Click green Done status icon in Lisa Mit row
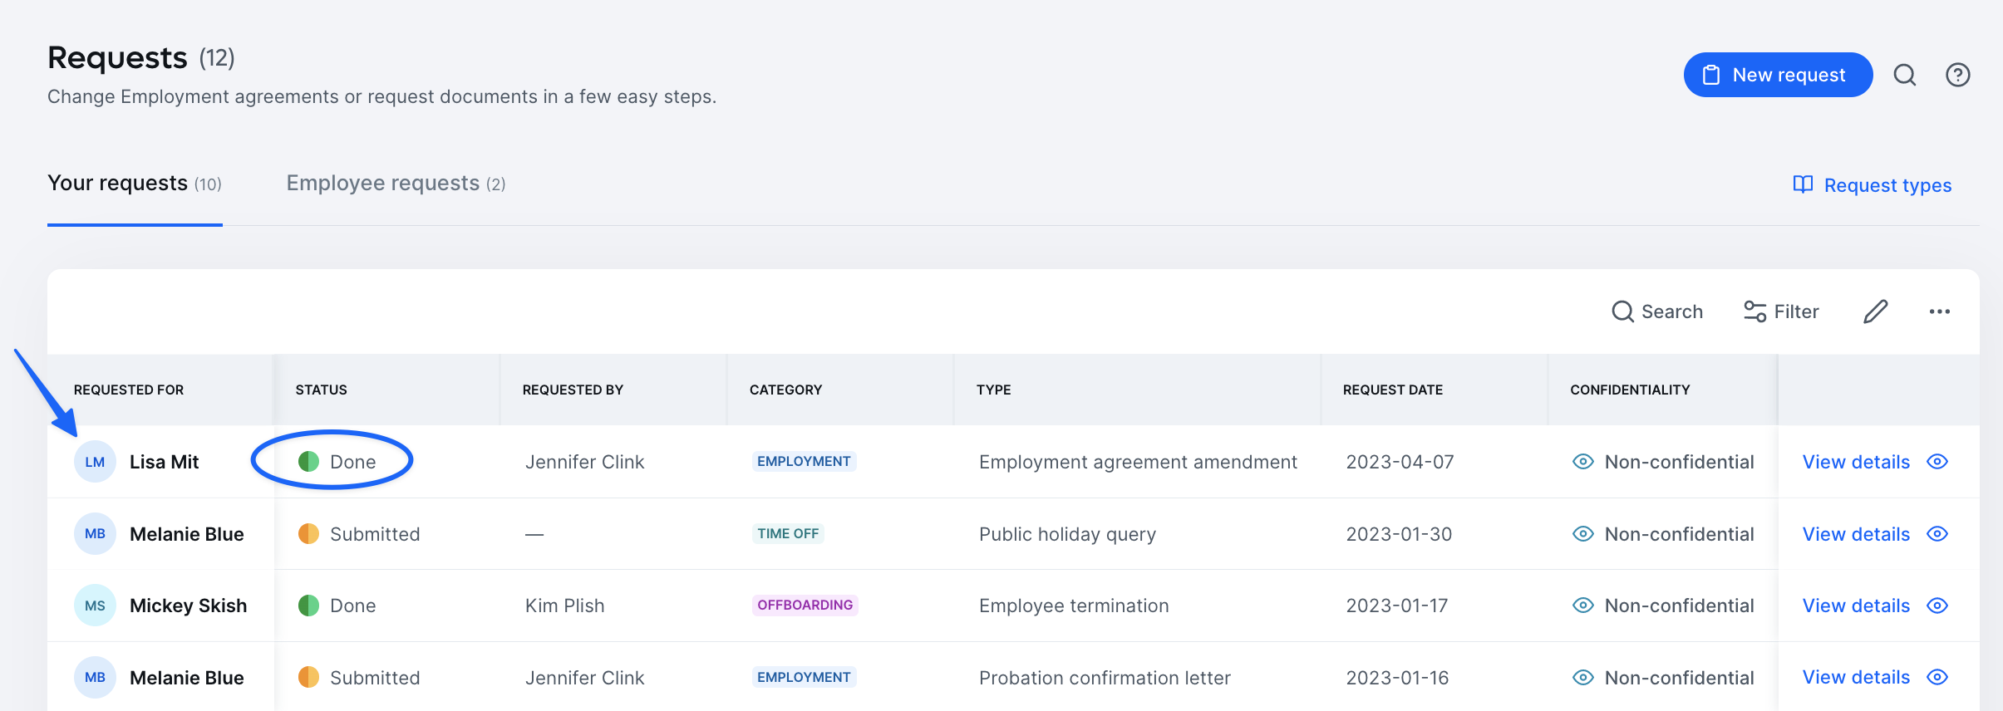Screen dimensions: 2003x711 (308, 462)
